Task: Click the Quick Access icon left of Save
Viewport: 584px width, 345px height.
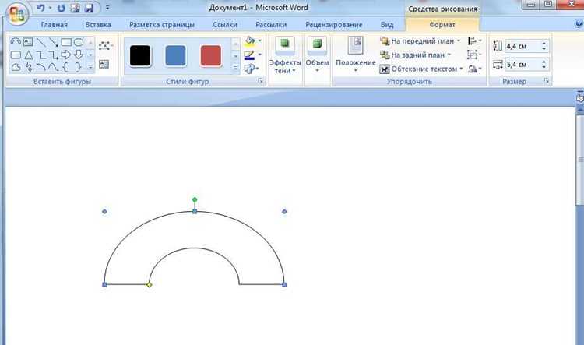Action: tap(76, 8)
